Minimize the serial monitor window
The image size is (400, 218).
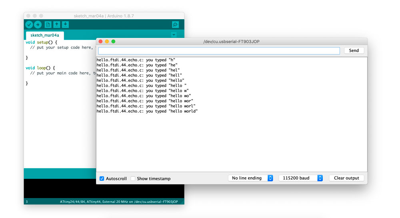click(x=107, y=42)
